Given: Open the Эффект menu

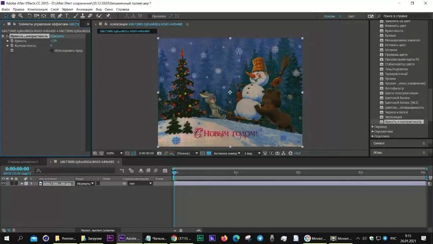Looking at the screenshot, I should (x=67, y=9).
